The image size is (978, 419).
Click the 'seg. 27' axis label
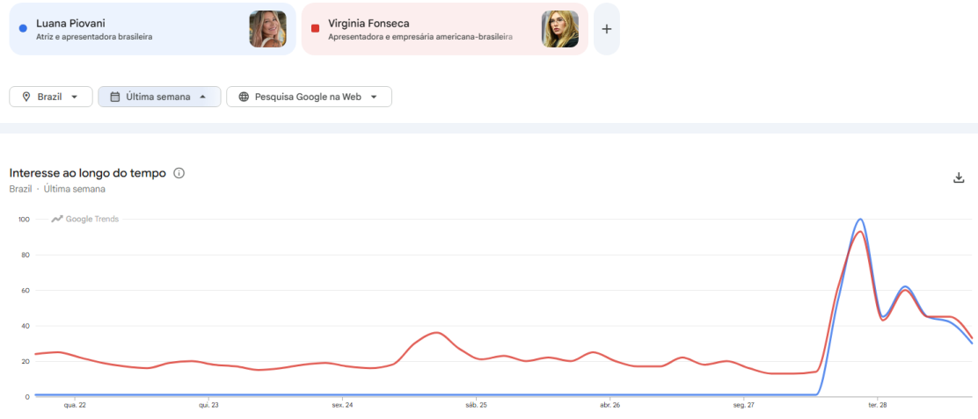point(743,405)
